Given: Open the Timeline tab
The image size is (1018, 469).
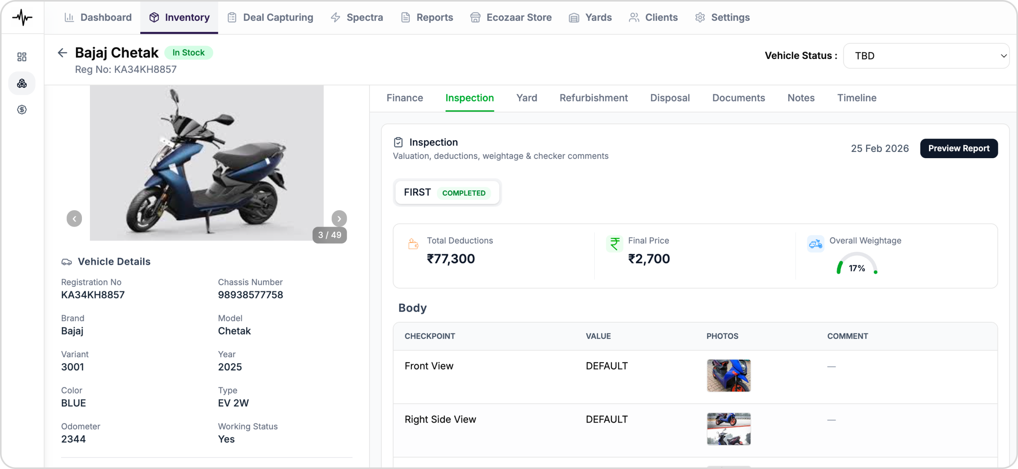Looking at the screenshot, I should point(856,98).
